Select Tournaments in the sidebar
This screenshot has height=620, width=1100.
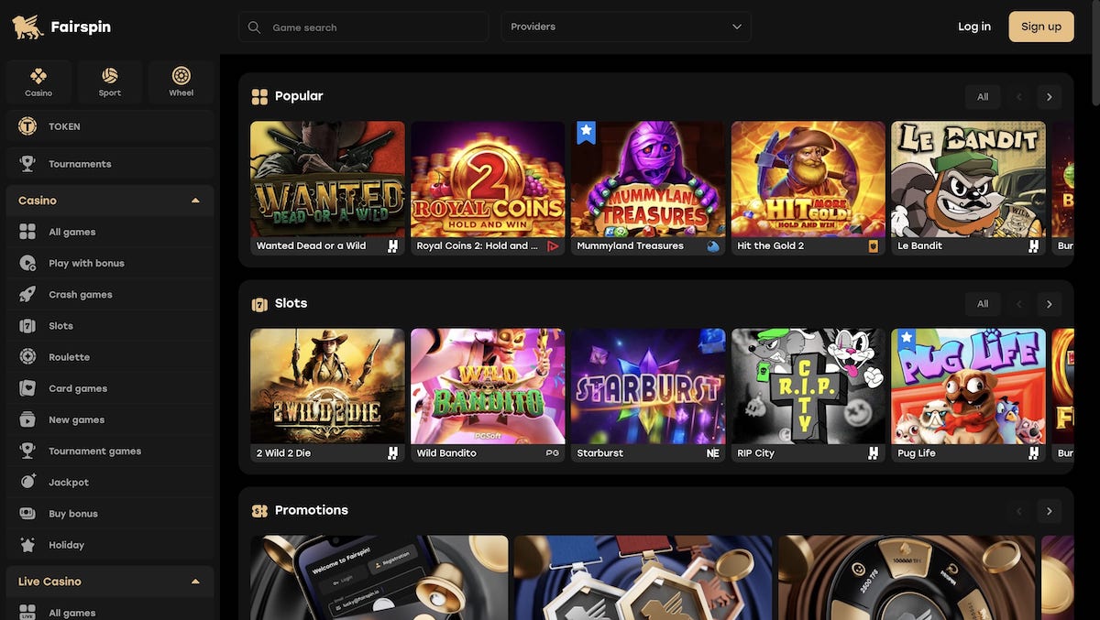(x=80, y=164)
